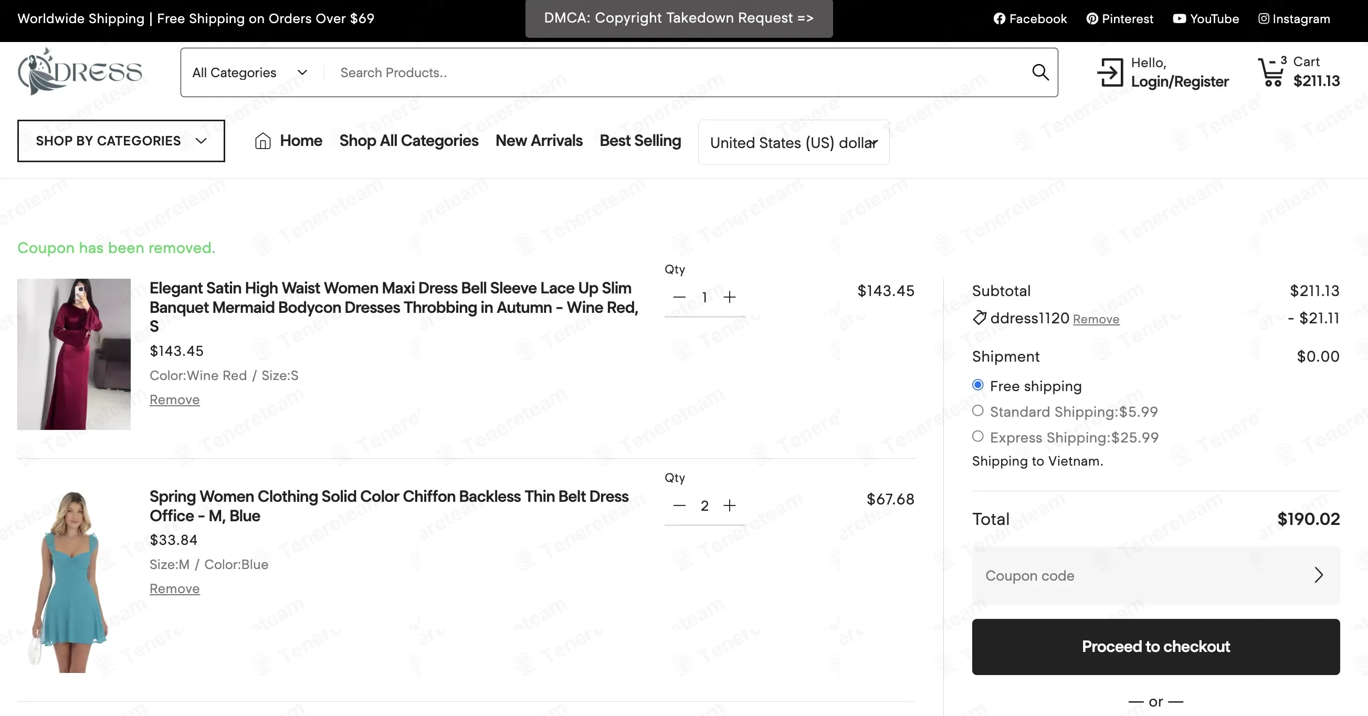Open Best Selling menu item
The width and height of the screenshot is (1368, 716).
(640, 141)
